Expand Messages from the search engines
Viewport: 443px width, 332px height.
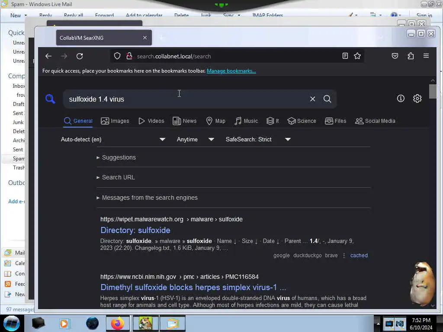point(147,198)
